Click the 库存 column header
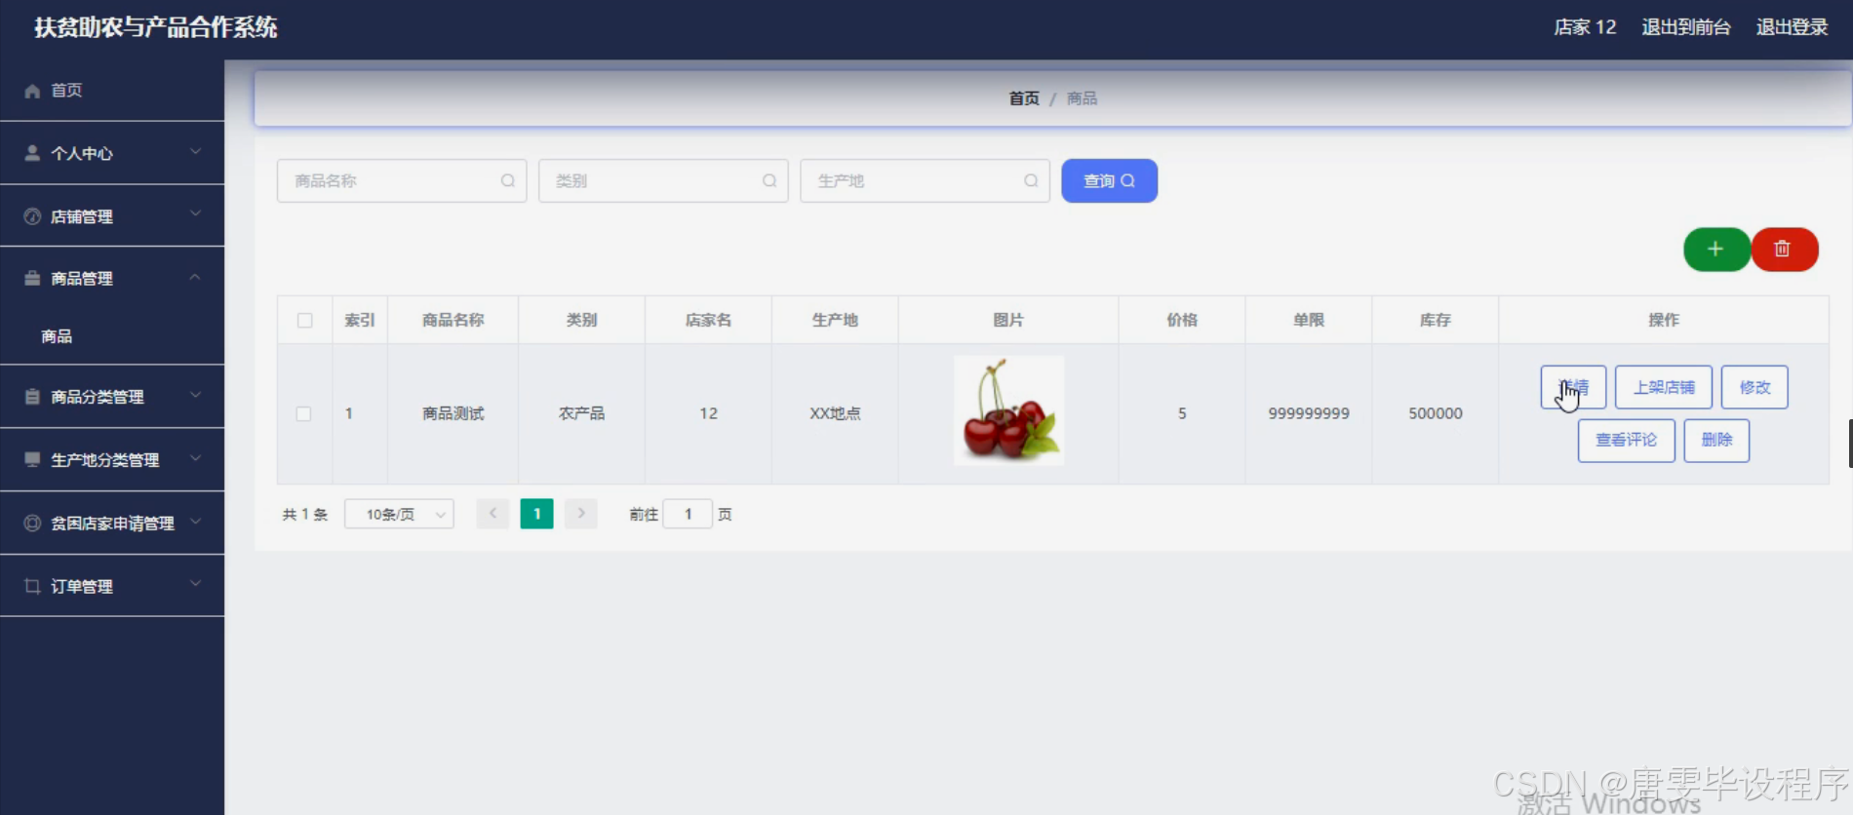 (x=1436, y=320)
